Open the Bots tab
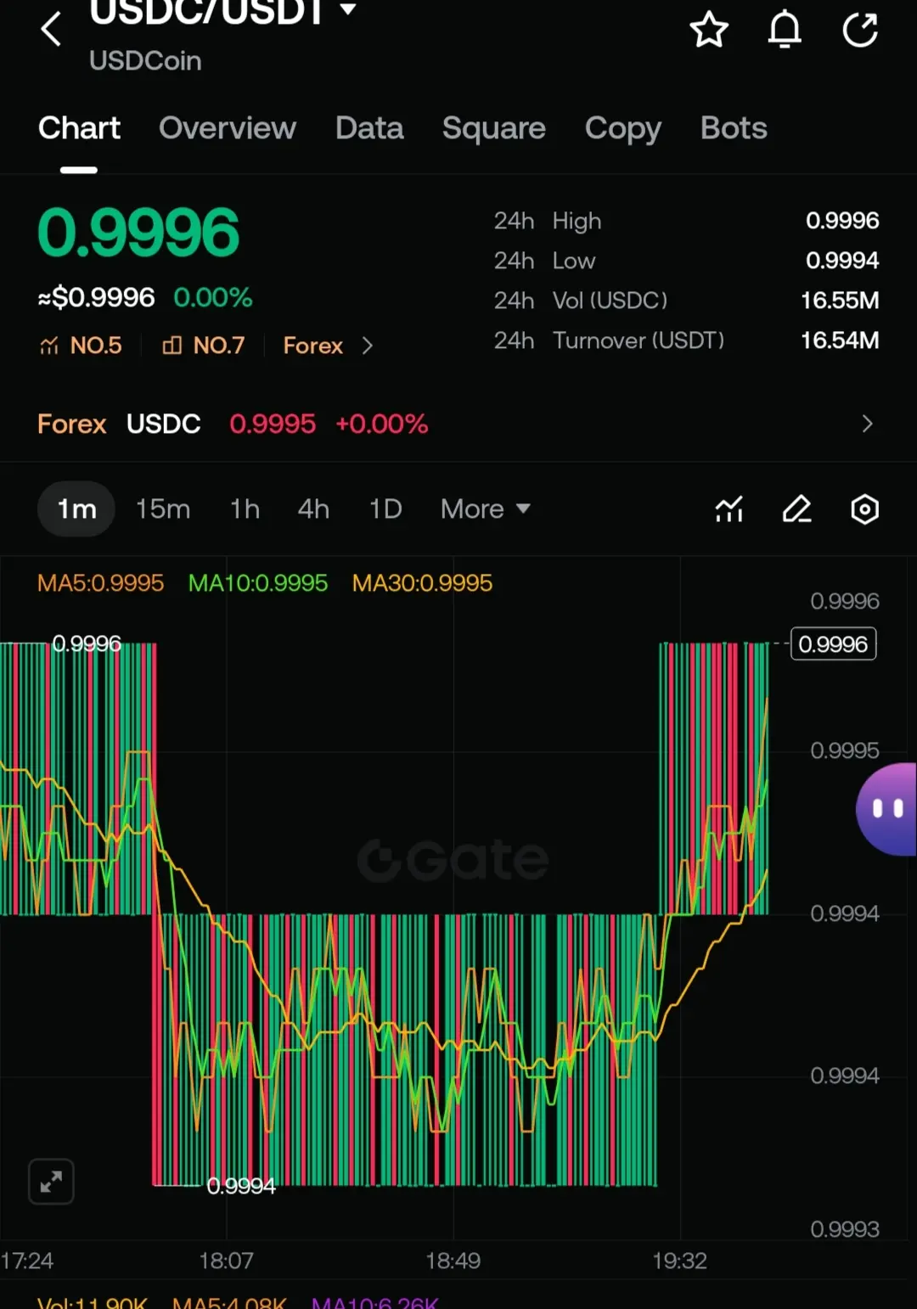The image size is (917, 1309). 734,128
